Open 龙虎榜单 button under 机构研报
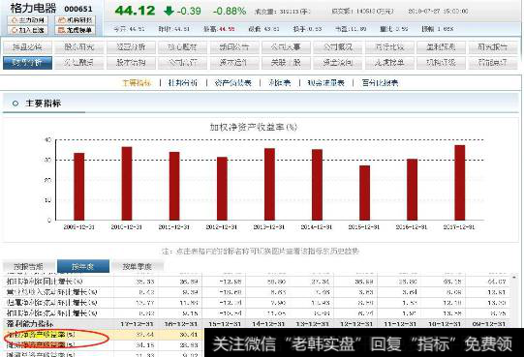The height and width of the screenshot is (357, 524). click(x=75, y=30)
